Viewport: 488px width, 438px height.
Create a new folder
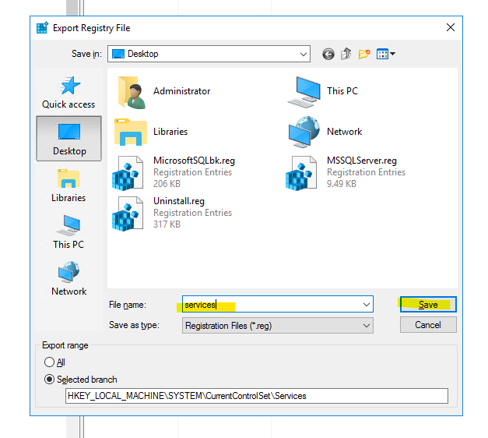364,54
